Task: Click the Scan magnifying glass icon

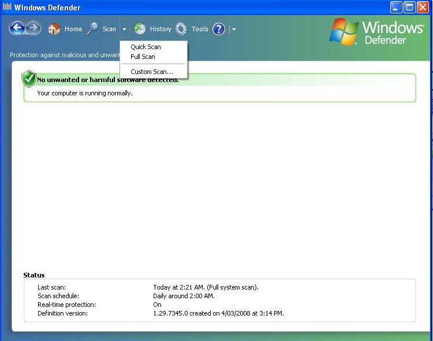Action: coord(92,29)
